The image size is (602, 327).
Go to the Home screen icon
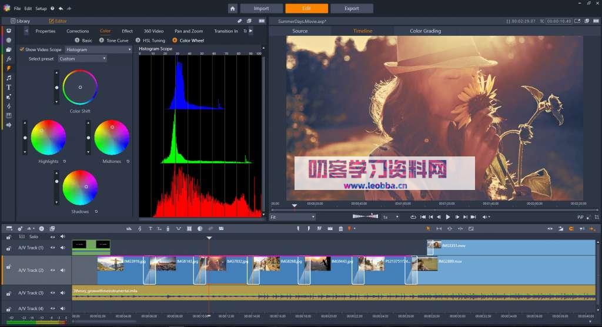coord(232,8)
